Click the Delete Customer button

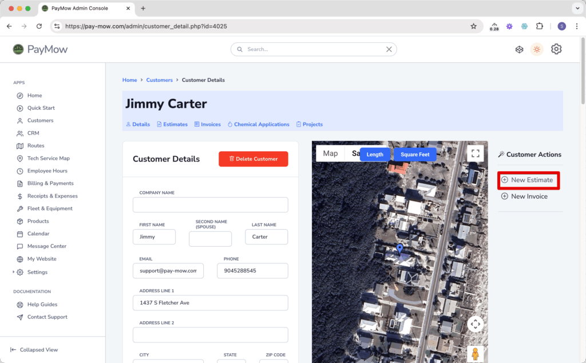[254, 159]
